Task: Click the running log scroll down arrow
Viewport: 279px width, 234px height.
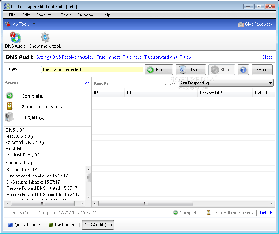Action: pos(88,197)
